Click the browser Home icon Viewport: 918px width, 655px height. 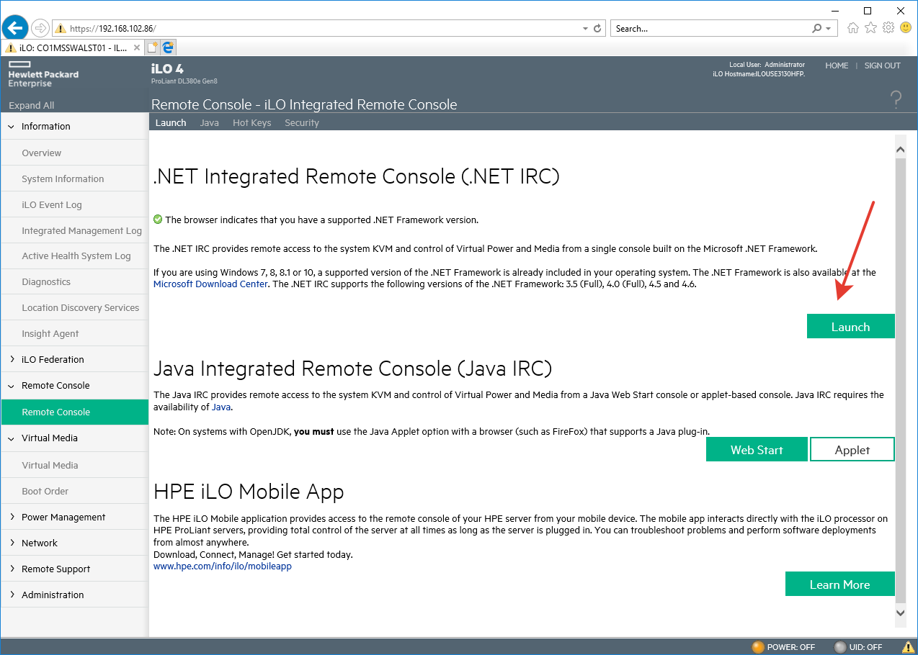coord(853,28)
